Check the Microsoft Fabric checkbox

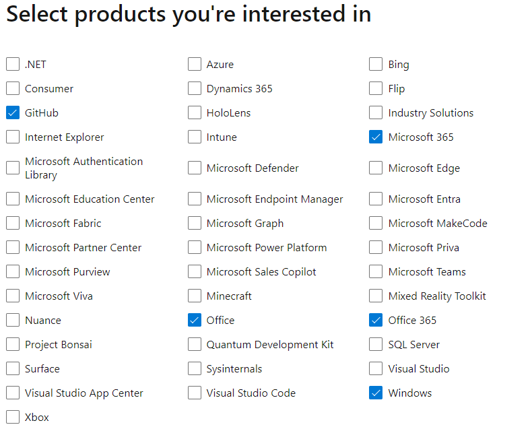(x=13, y=224)
